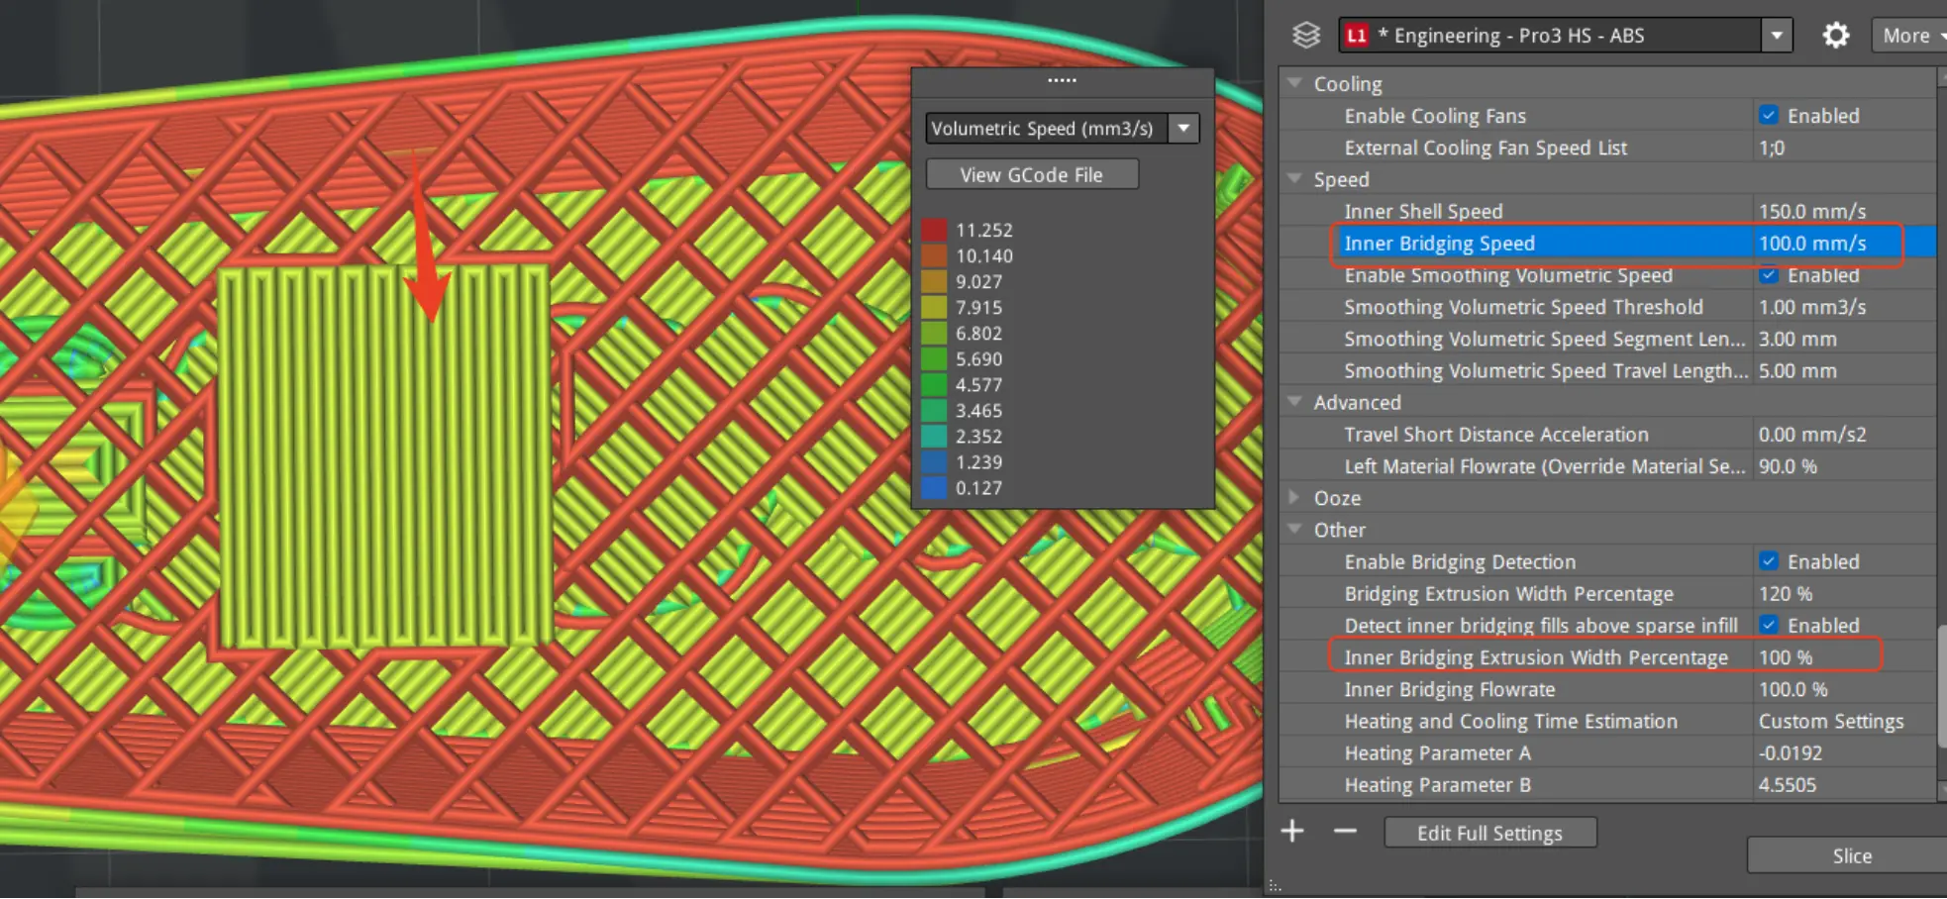Select External Cooling Fan Speed List row

1607,148
